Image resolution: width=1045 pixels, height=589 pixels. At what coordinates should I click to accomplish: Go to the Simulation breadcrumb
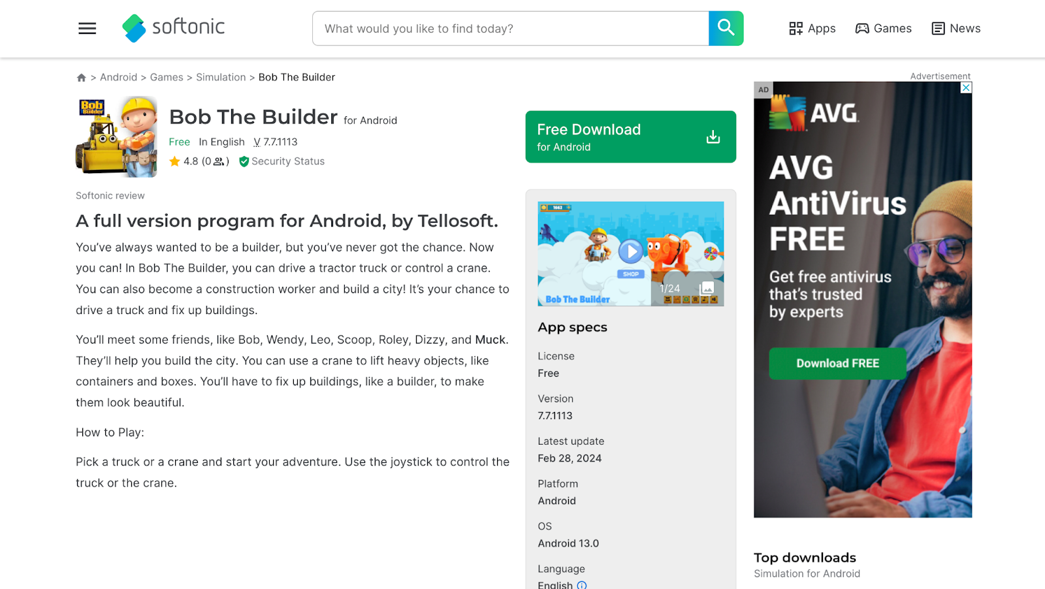(x=221, y=77)
